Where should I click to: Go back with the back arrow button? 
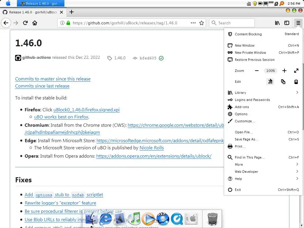[6, 23]
